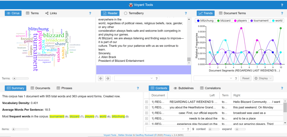287x137 pixels.
Task: Click the Voyant Tools owl logo
Action: tap(131, 5)
